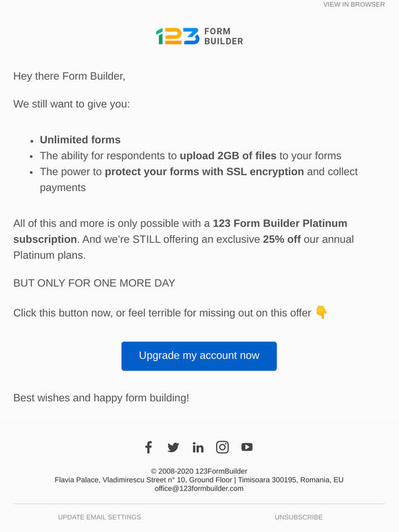Click the pointing-down hand emoji
This screenshot has height=532, width=399.
pyautogui.click(x=321, y=312)
